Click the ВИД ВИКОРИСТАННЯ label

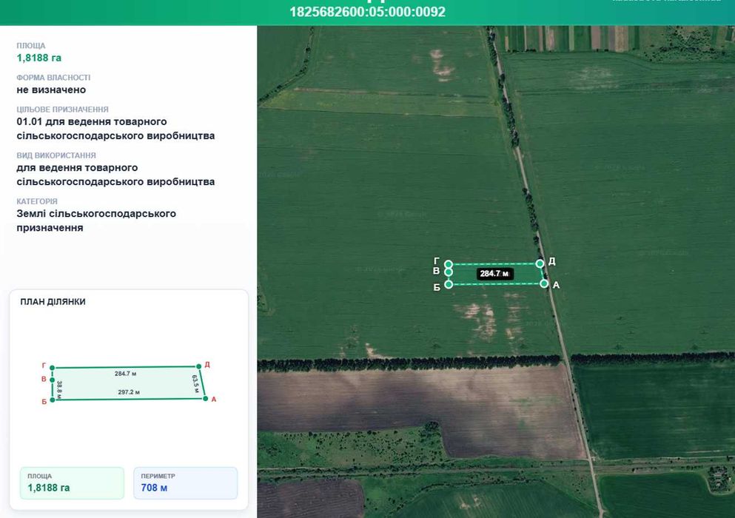56,155
